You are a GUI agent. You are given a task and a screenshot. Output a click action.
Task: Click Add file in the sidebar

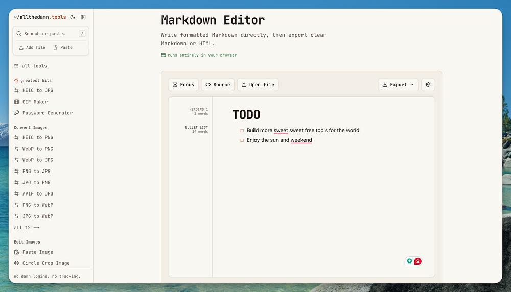coord(32,47)
